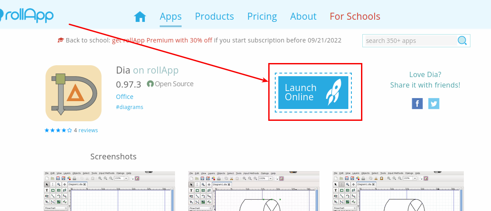Open the For Schools page
Viewport: 491px width, 211px height.
point(355,17)
